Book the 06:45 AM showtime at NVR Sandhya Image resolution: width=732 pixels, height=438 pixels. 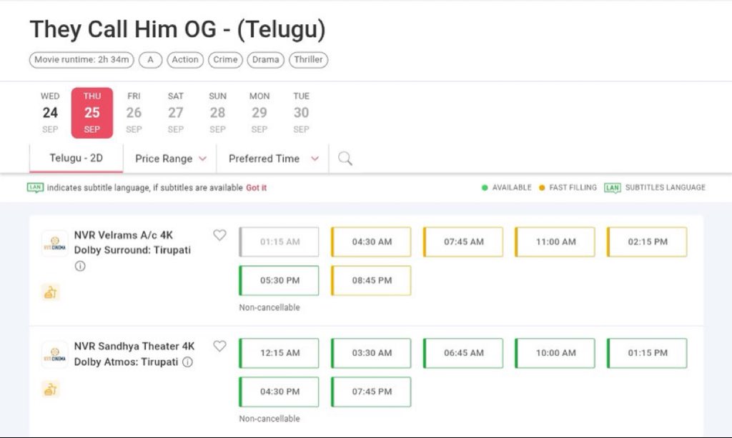coord(463,353)
